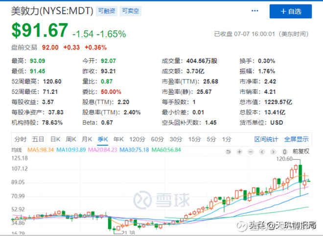Screen dimensions: 323x236
Task: Click the tall green candle below 120.60
Action: [x=300, y=173]
